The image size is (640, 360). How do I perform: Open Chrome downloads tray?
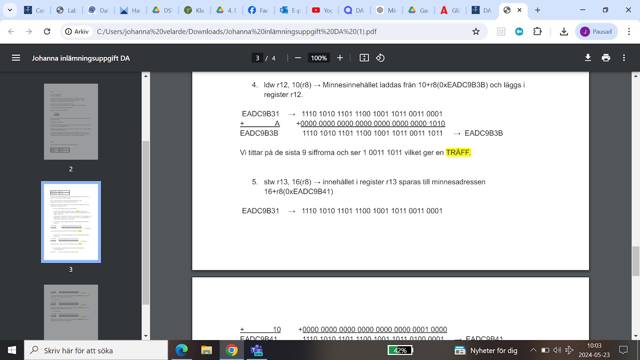coord(564,32)
